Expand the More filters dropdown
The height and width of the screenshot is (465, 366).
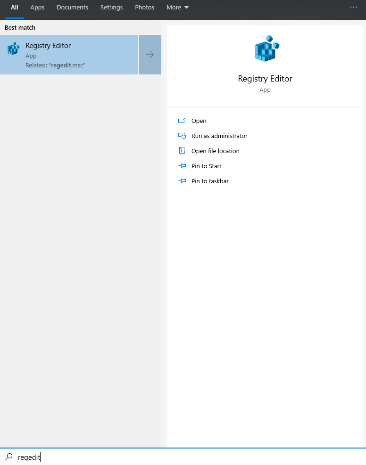(177, 8)
